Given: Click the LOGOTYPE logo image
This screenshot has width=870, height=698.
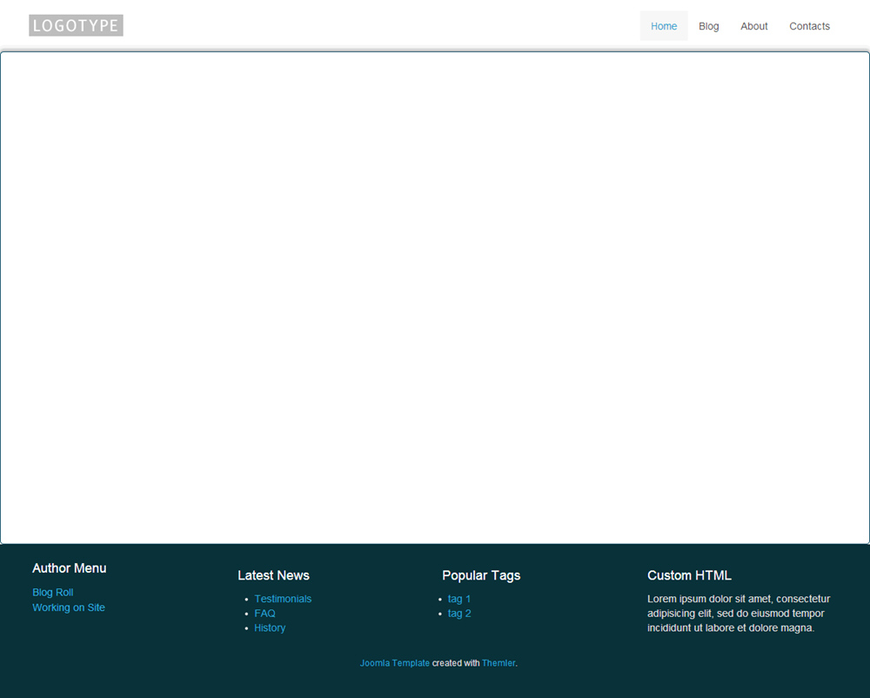Looking at the screenshot, I should click(76, 25).
